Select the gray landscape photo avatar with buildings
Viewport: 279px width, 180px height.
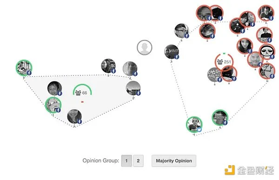(133, 88)
